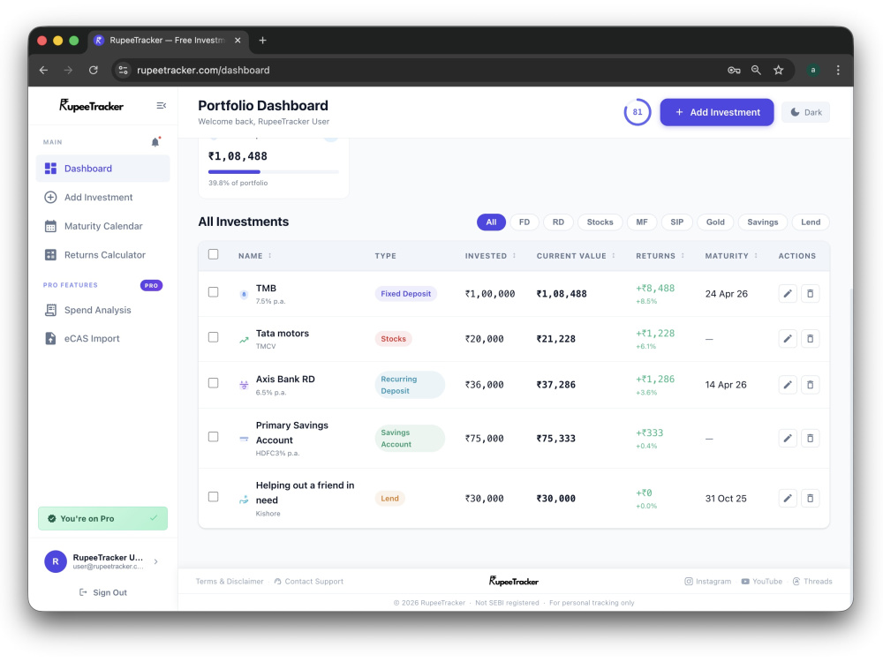Bookmark this page with the star icon
Image resolution: width=883 pixels, height=662 pixels.
[778, 70]
